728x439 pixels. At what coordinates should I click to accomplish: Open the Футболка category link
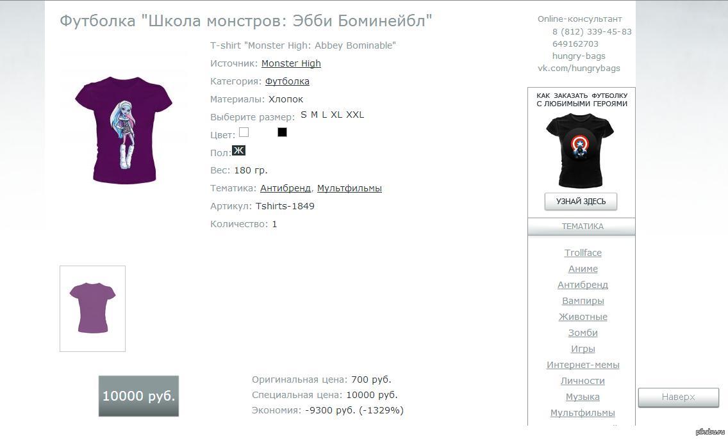(x=287, y=81)
